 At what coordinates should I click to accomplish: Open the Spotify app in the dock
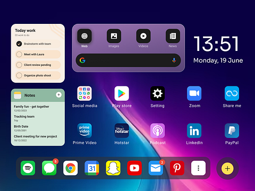tap(28, 168)
